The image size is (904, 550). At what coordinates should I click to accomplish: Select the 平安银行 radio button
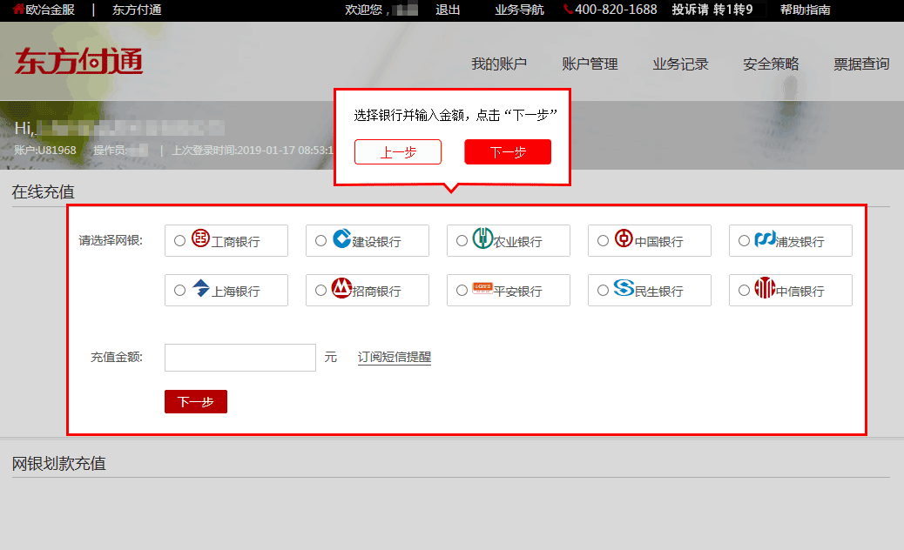pos(462,291)
